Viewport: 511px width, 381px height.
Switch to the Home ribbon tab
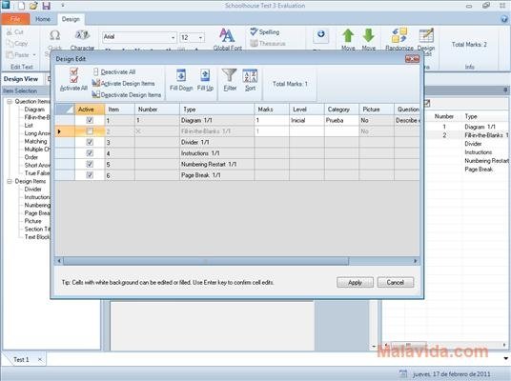[x=43, y=19]
